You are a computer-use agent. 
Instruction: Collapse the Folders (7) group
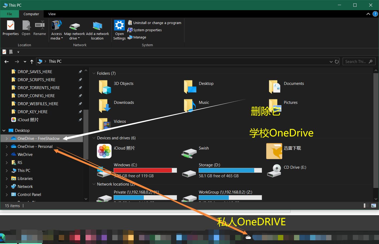click(x=94, y=73)
